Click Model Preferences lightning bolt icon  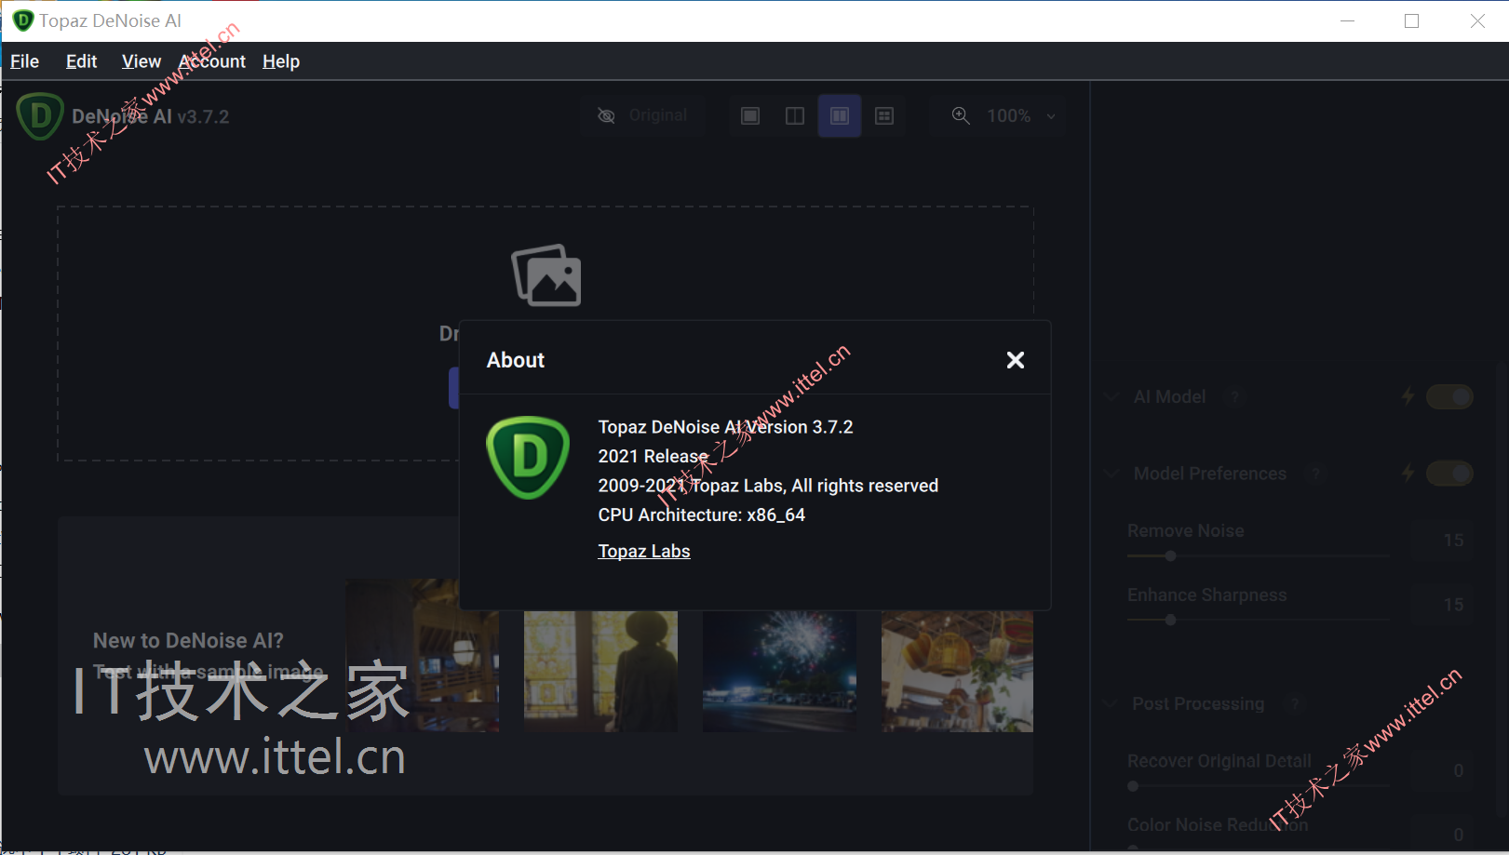[x=1408, y=474]
